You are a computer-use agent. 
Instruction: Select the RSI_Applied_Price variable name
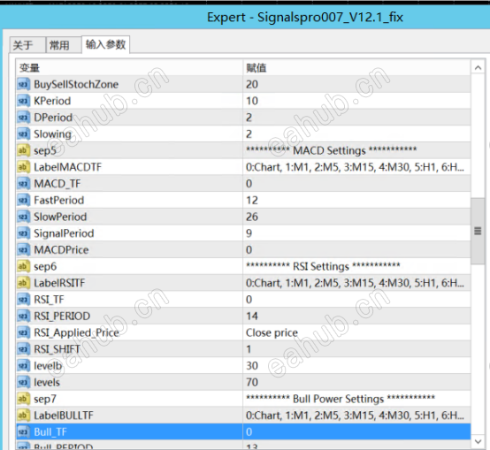[77, 332]
